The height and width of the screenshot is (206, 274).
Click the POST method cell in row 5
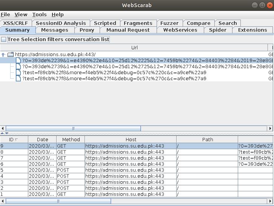[71, 170]
